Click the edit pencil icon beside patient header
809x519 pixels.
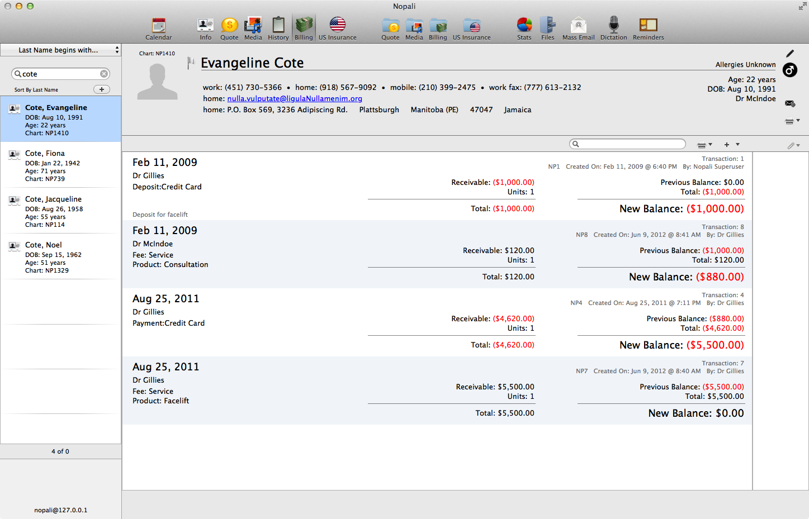pyautogui.click(x=790, y=54)
